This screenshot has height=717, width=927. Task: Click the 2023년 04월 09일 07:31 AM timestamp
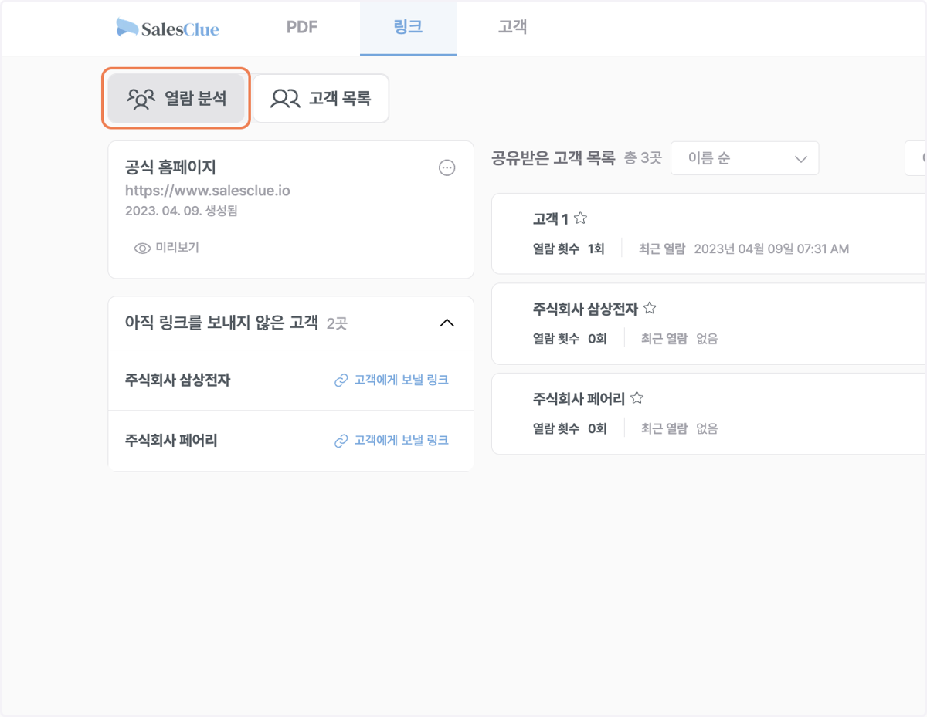[772, 249]
